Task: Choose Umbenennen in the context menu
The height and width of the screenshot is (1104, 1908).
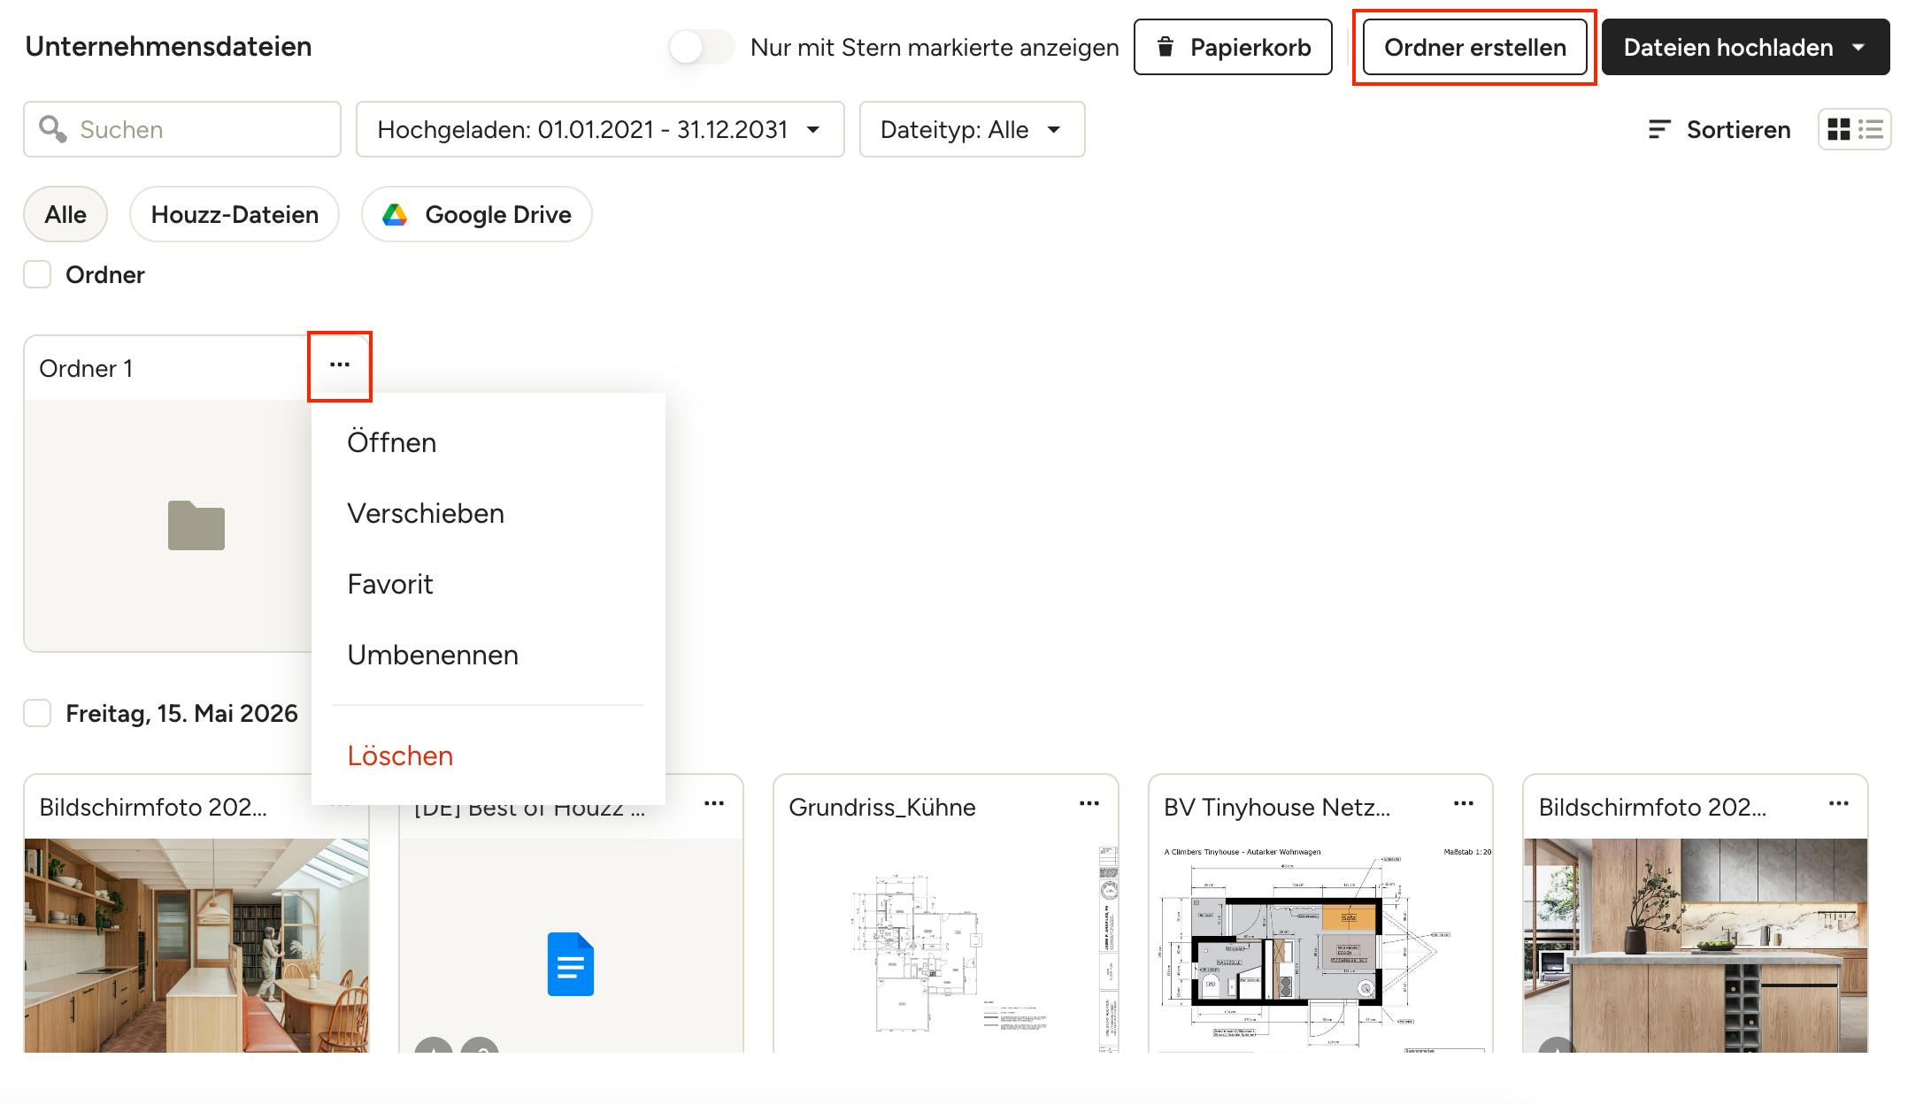Action: (433, 655)
